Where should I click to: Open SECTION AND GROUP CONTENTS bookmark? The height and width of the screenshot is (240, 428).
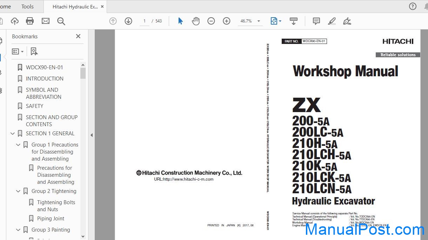[x=52, y=121]
